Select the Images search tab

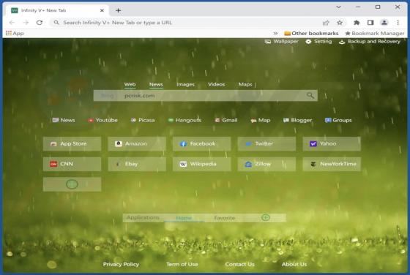185,84
